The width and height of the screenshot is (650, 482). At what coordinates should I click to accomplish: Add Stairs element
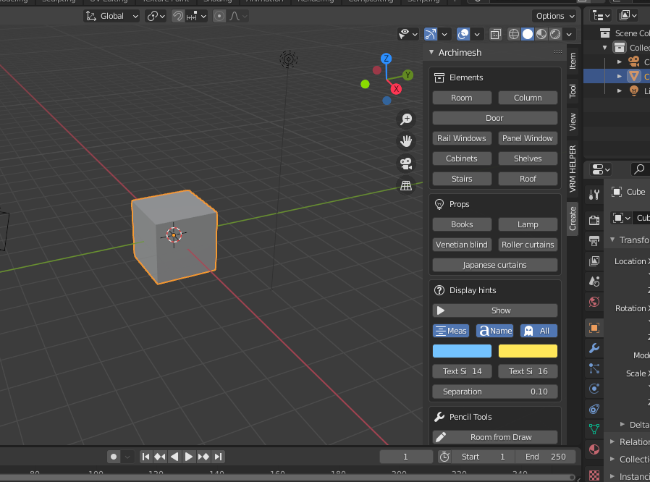(x=462, y=179)
